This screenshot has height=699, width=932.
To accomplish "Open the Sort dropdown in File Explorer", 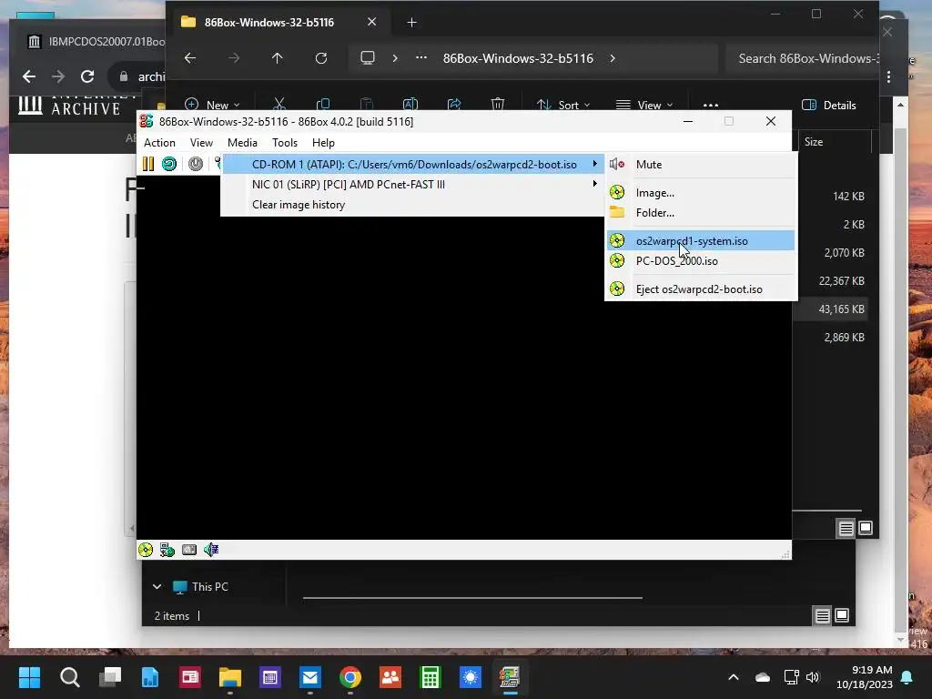I will pos(563,105).
